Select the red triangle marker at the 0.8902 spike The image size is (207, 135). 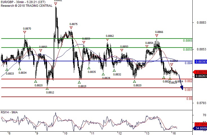pos(55,4)
